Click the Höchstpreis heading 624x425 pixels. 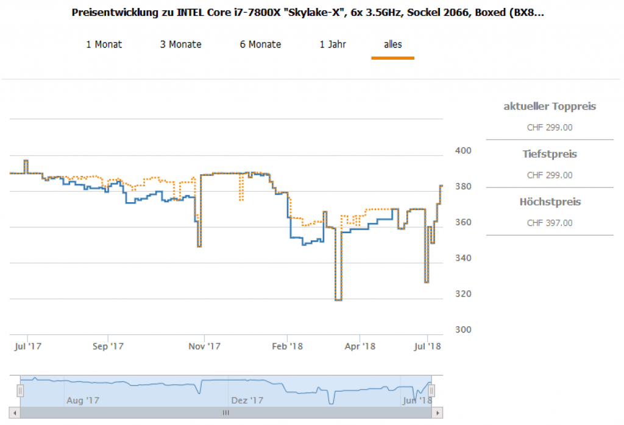(550, 202)
